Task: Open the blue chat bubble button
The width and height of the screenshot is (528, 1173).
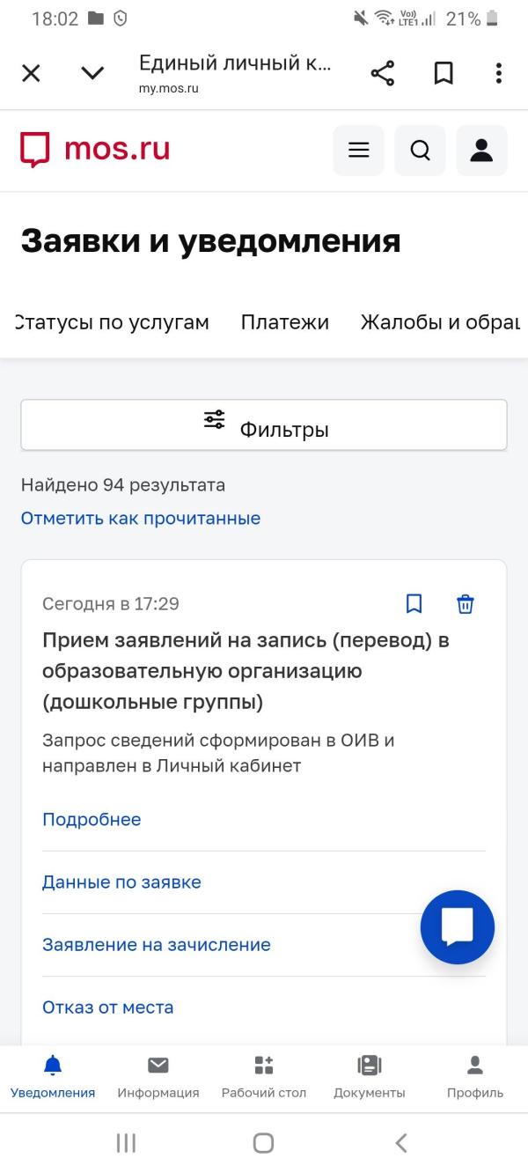Action: (458, 926)
